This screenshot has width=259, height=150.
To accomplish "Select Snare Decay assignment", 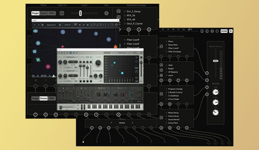I will [173, 116].
